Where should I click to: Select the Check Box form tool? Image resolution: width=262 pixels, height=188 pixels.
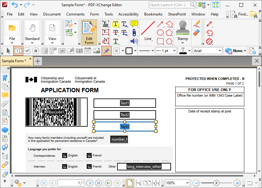coord(27,51)
